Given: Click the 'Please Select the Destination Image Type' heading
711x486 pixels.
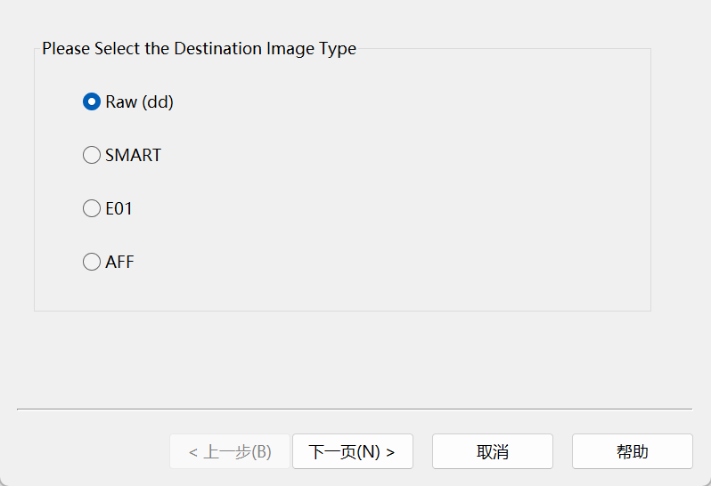Looking at the screenshot, I should pyautogui.click(x=199, y=48).
